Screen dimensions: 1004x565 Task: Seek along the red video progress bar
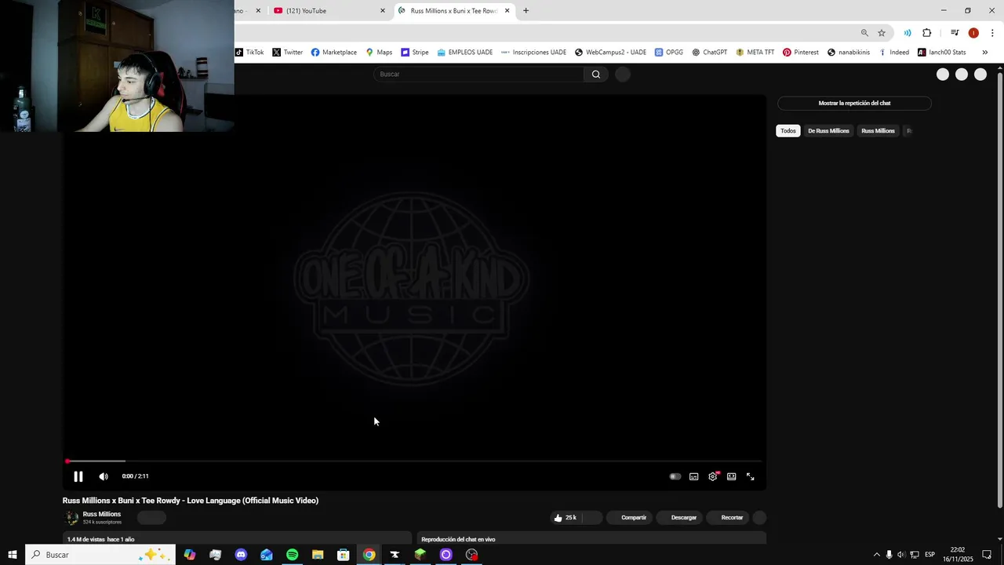[x=413, y=461]
